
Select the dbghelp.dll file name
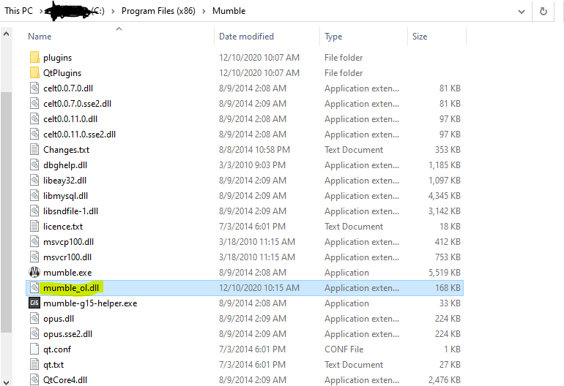pos(65,165)
